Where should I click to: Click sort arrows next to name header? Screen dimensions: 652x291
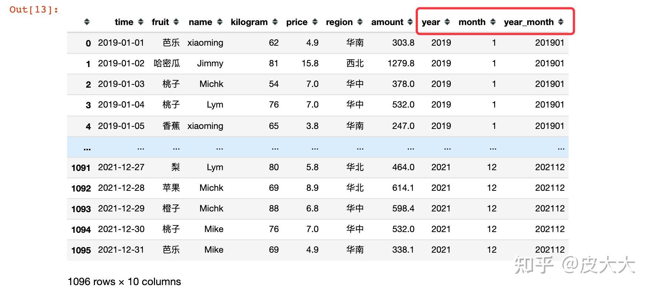coord(220,22)
